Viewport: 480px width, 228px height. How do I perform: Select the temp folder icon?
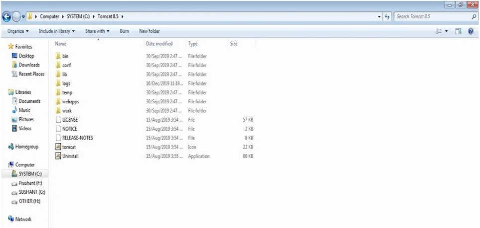[x=58, y=92]
